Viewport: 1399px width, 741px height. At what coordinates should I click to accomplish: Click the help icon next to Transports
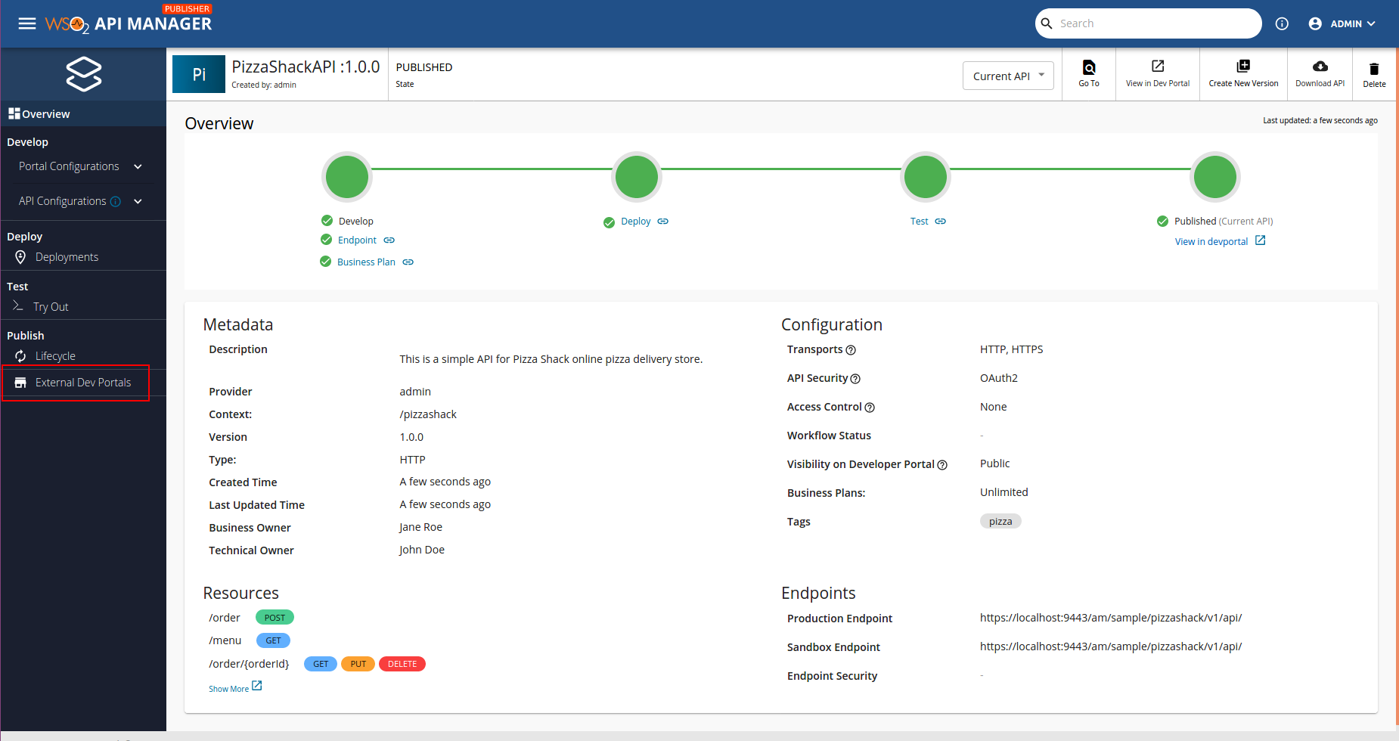tap(851, 350)
